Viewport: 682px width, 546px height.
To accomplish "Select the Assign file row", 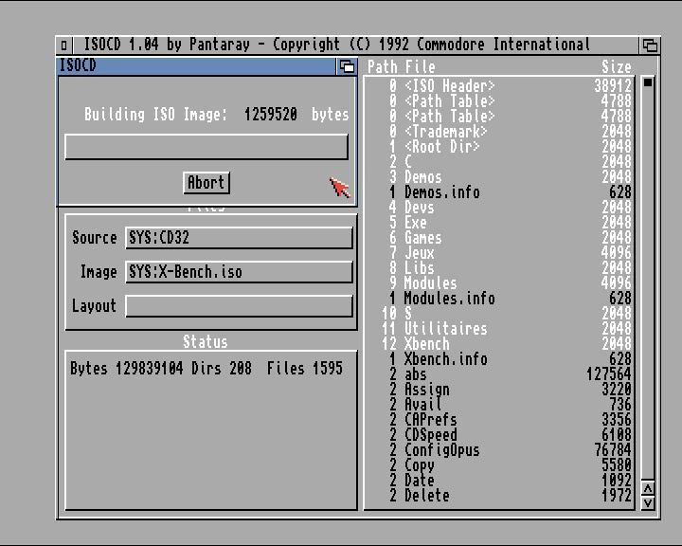I will (x=499, y=390).
